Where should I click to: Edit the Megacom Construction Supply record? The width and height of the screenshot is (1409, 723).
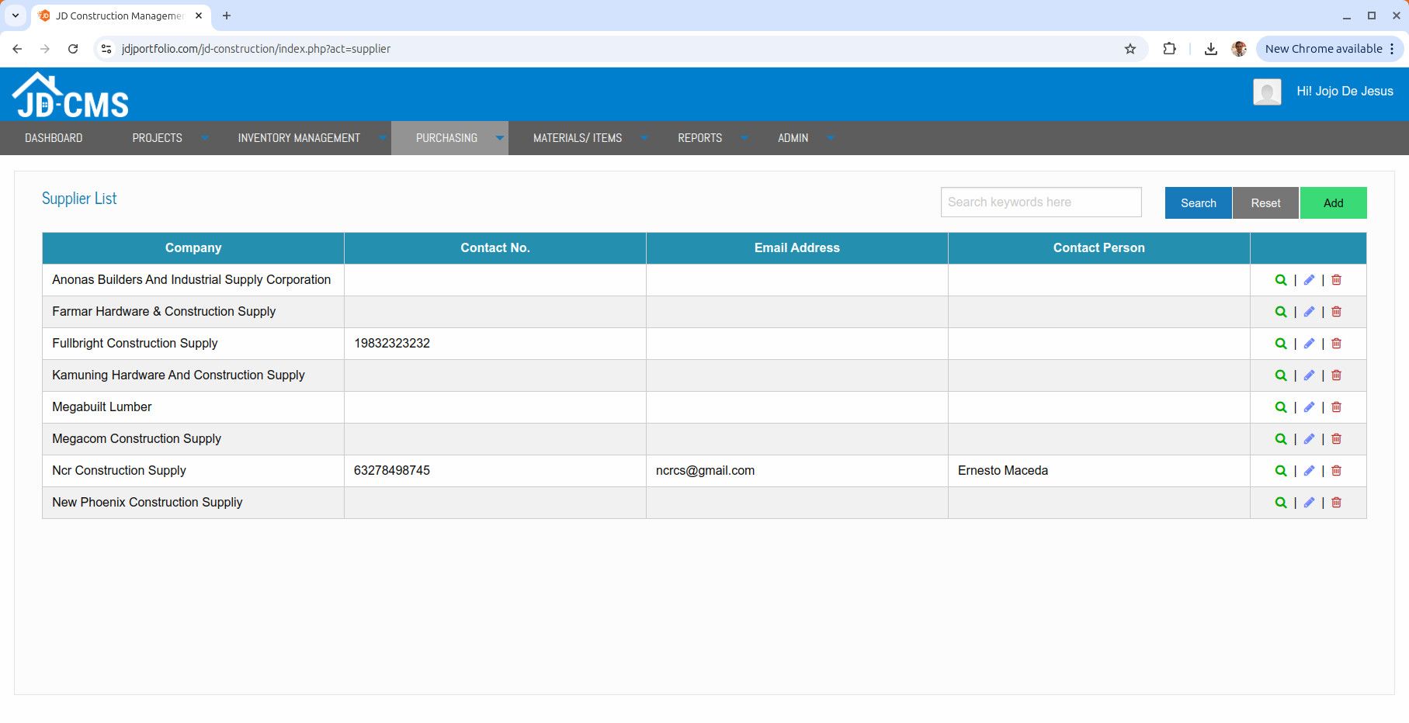(x=1309, y=439)
